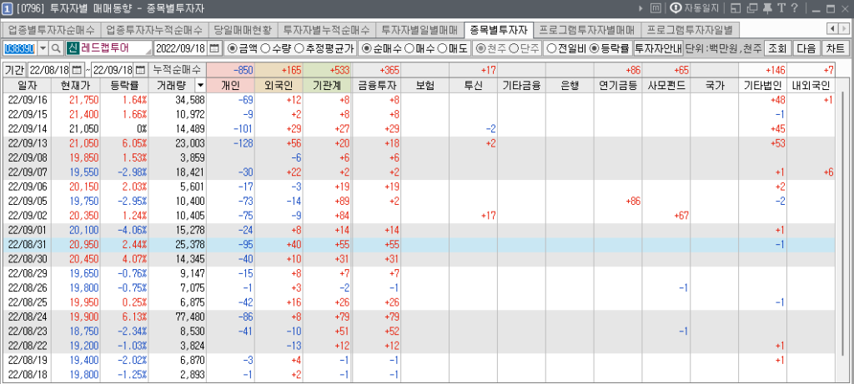Viewport: 854px width, 384px height.
Task: Expand the stock code dropdown arrow
Action: [x=41, y=48]
